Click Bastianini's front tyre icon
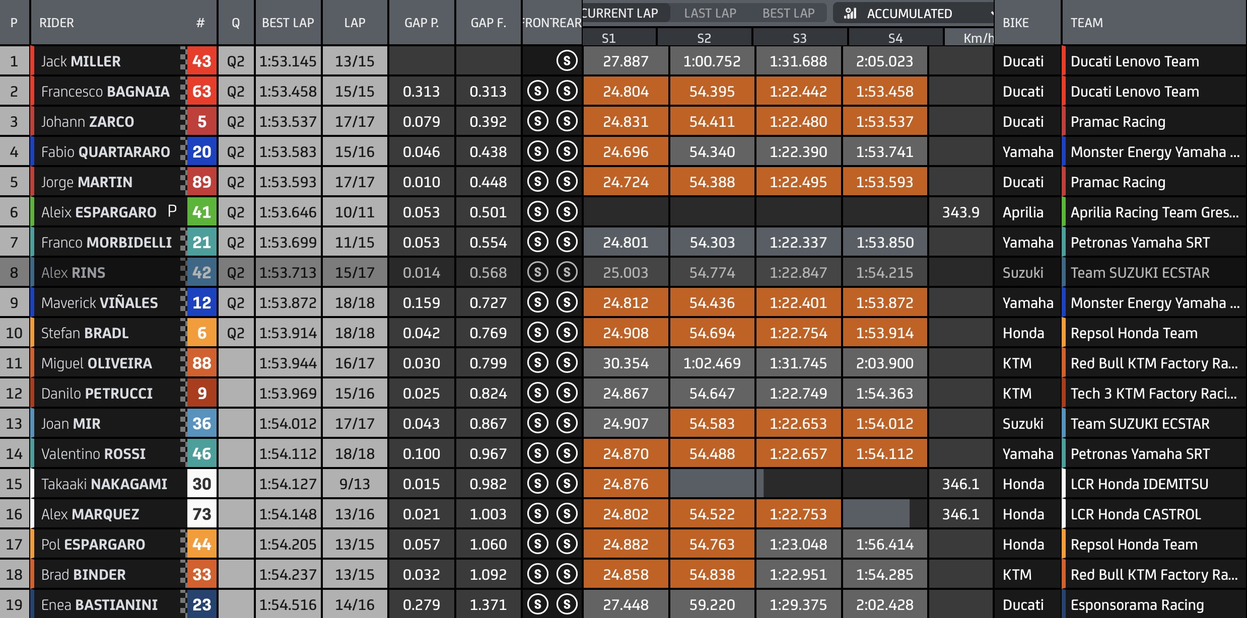This screenshot has height=618, width=1247. point(538,604)
